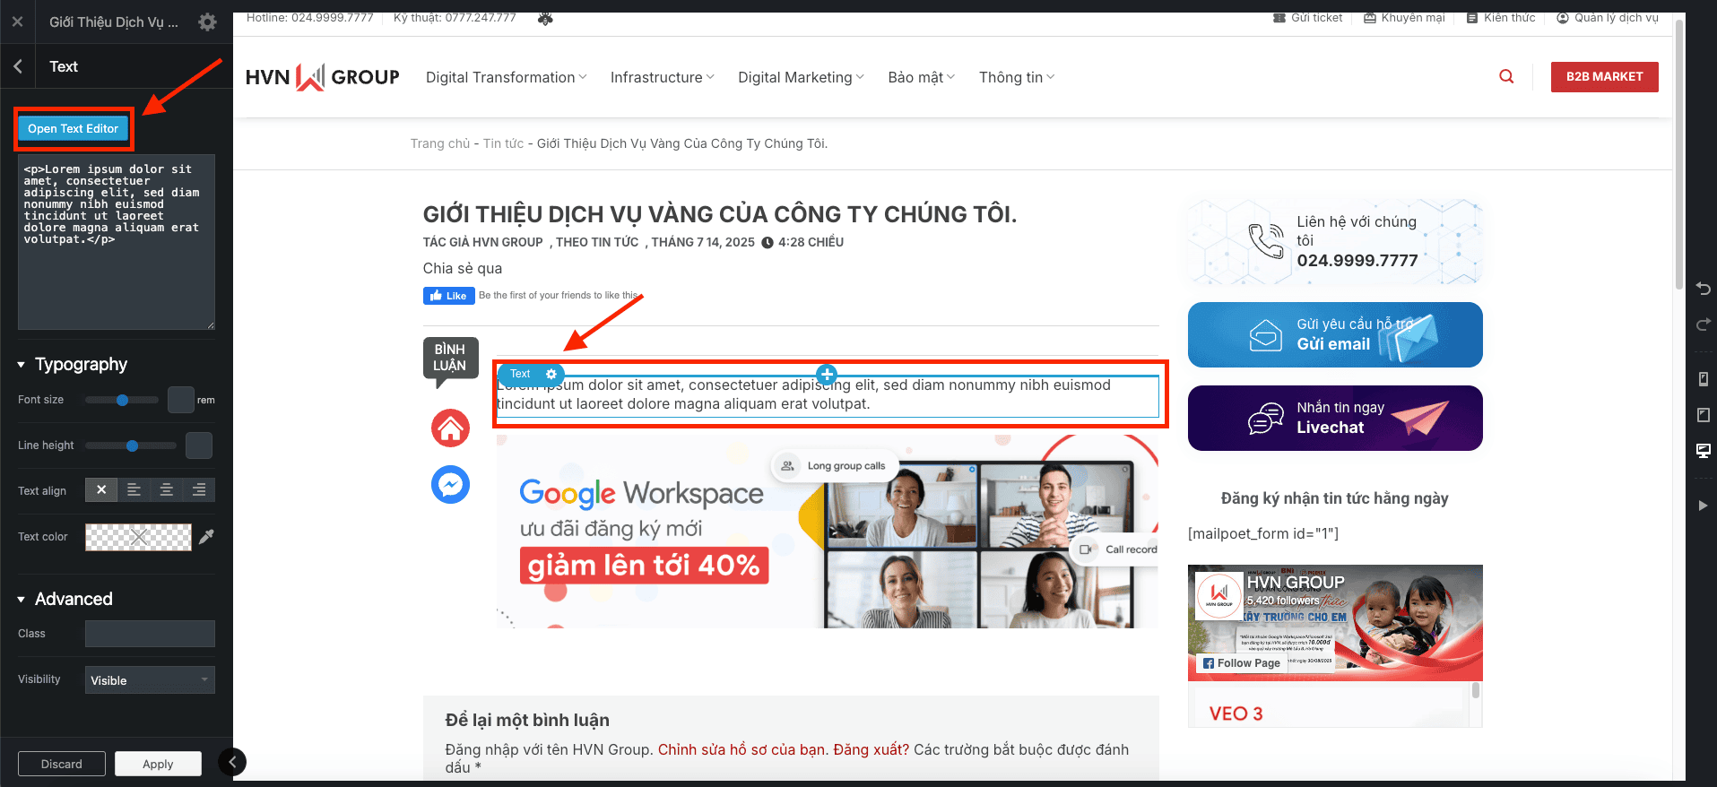Click the phone contact card 024.9999.7777
Screen dimensions: 1717x787
click(1335, 241)
